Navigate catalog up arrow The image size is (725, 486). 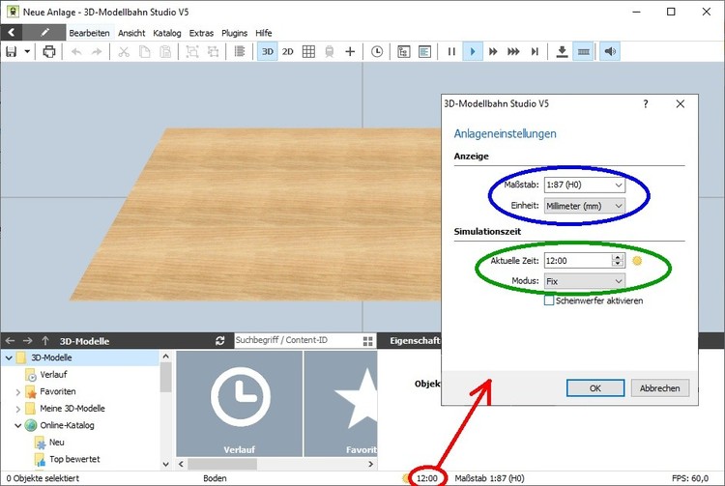point(45,341)
